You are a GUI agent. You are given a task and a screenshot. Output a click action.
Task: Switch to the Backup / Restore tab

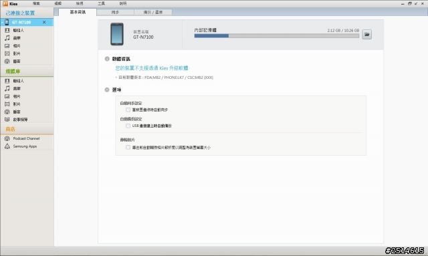[153, 12]
